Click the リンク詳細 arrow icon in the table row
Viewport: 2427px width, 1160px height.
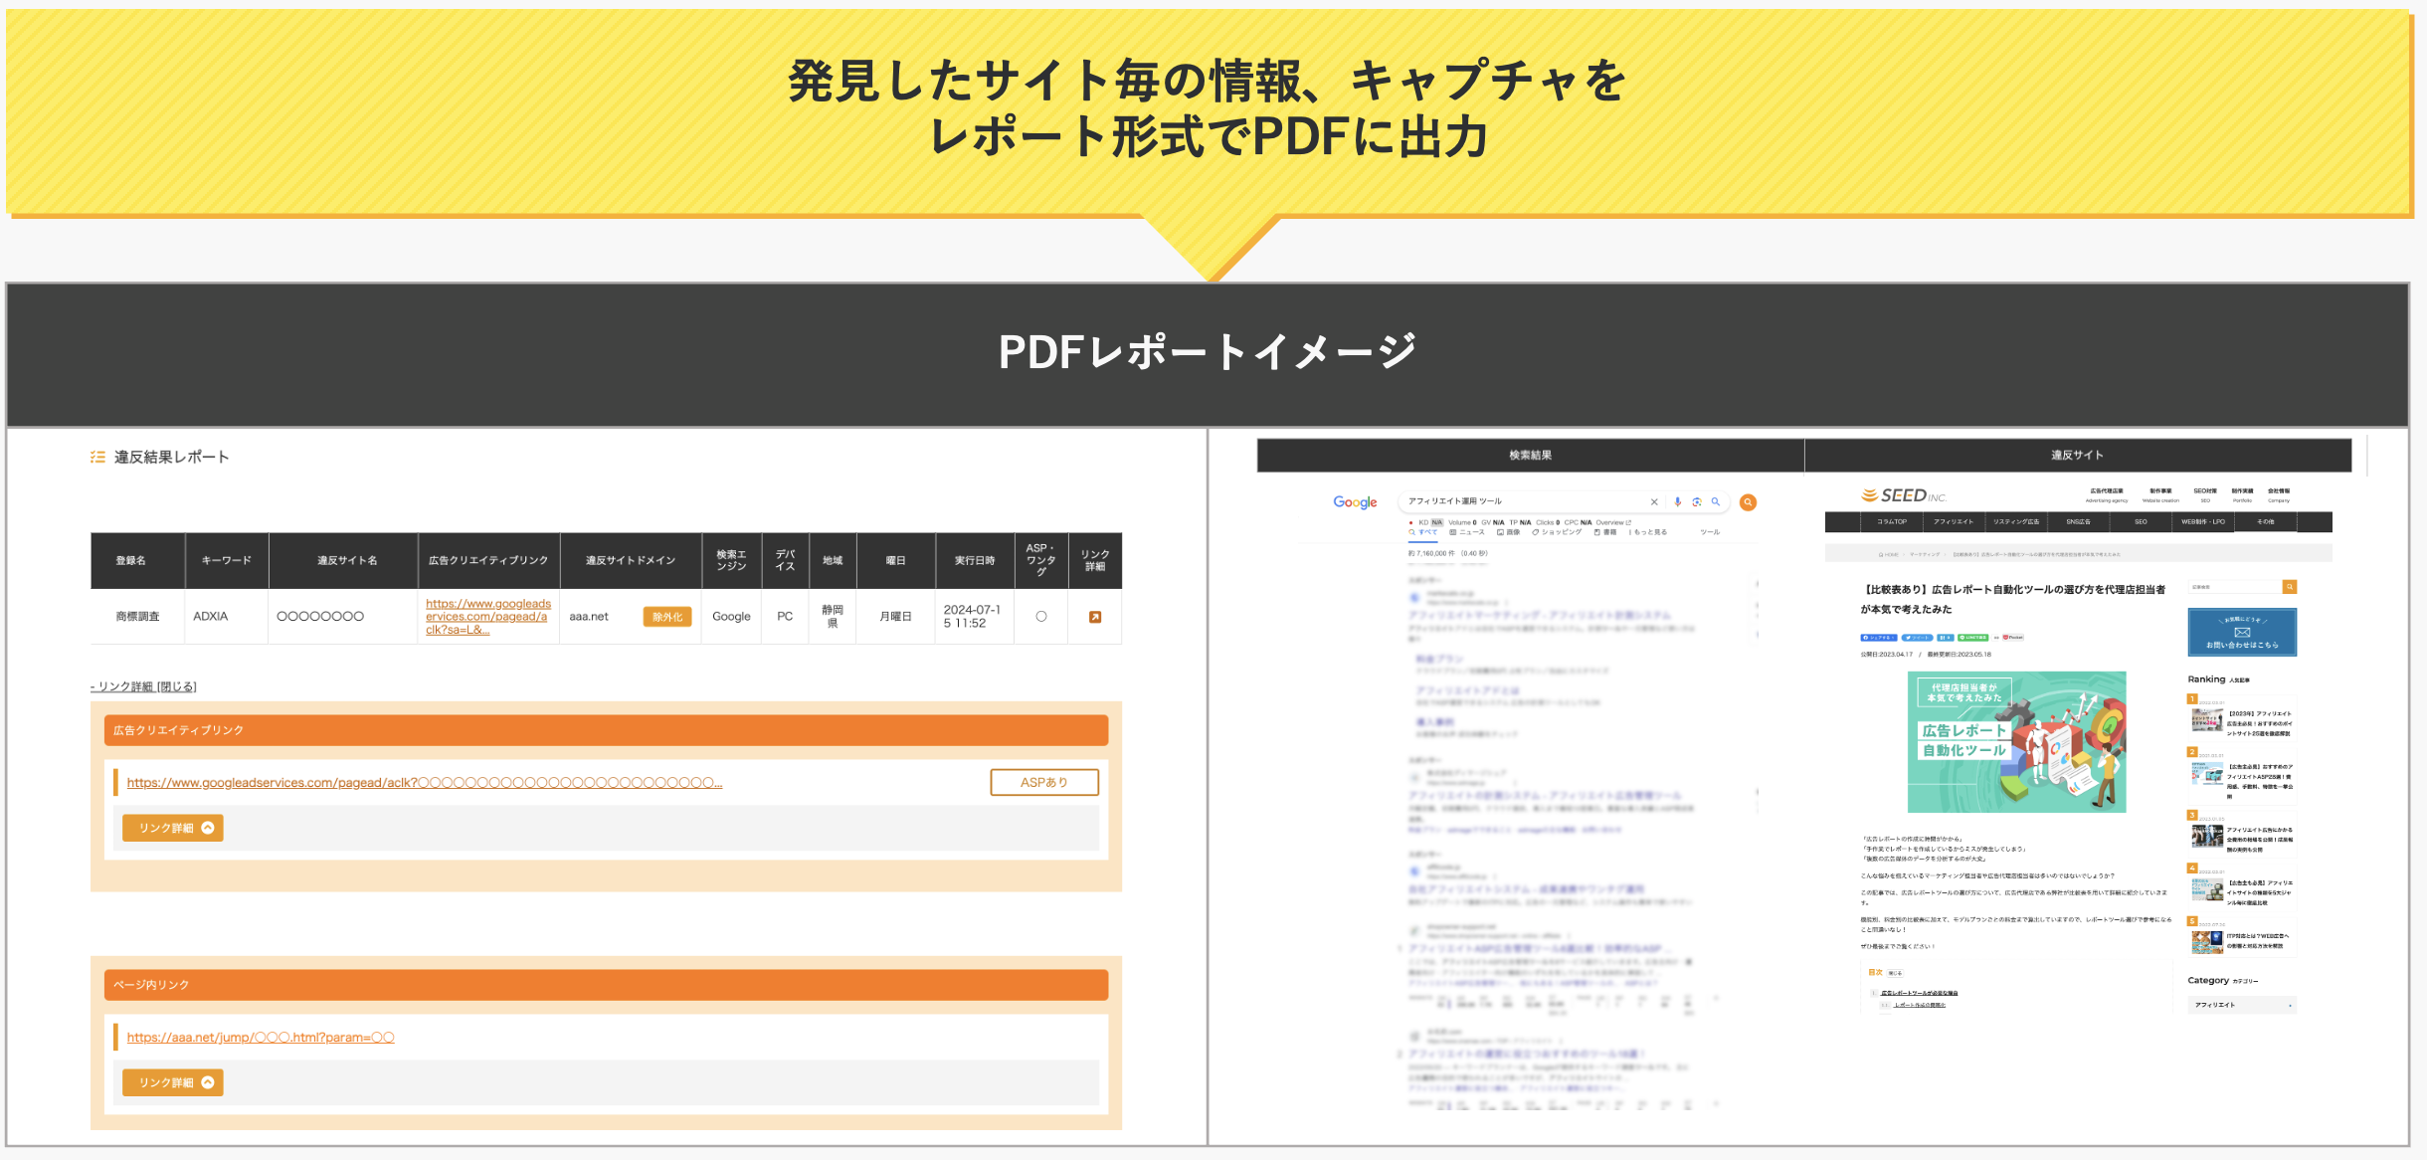[x=1095, y=617]
